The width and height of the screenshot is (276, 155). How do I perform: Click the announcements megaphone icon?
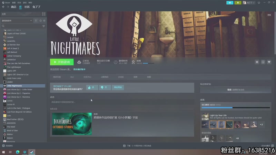coord(230,3)
